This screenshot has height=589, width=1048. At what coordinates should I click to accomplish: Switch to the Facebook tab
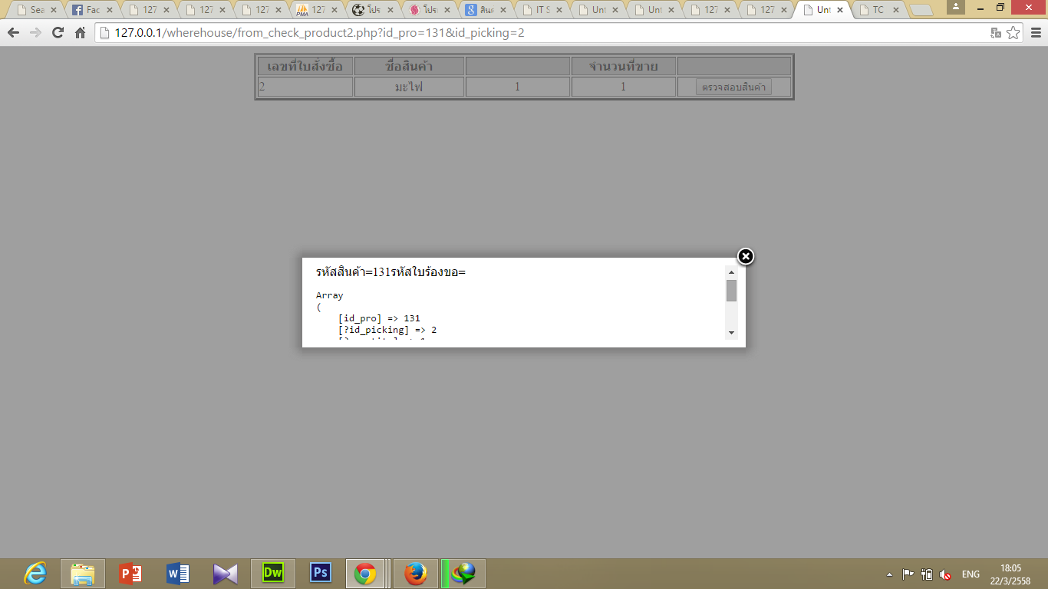click(x=93, y=10)
